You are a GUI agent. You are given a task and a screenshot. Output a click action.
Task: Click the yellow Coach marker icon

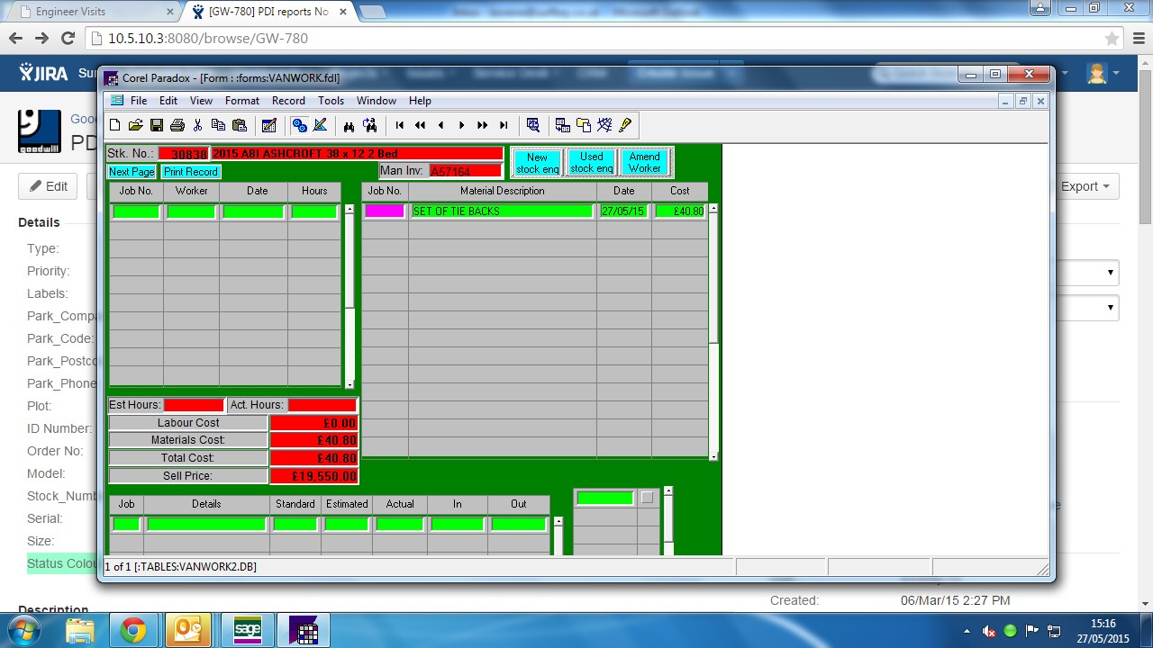[625, 125]
